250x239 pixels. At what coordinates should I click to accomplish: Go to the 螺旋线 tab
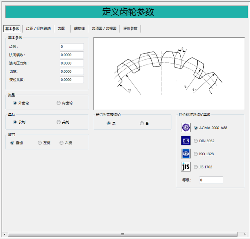[x=80, y=29]
